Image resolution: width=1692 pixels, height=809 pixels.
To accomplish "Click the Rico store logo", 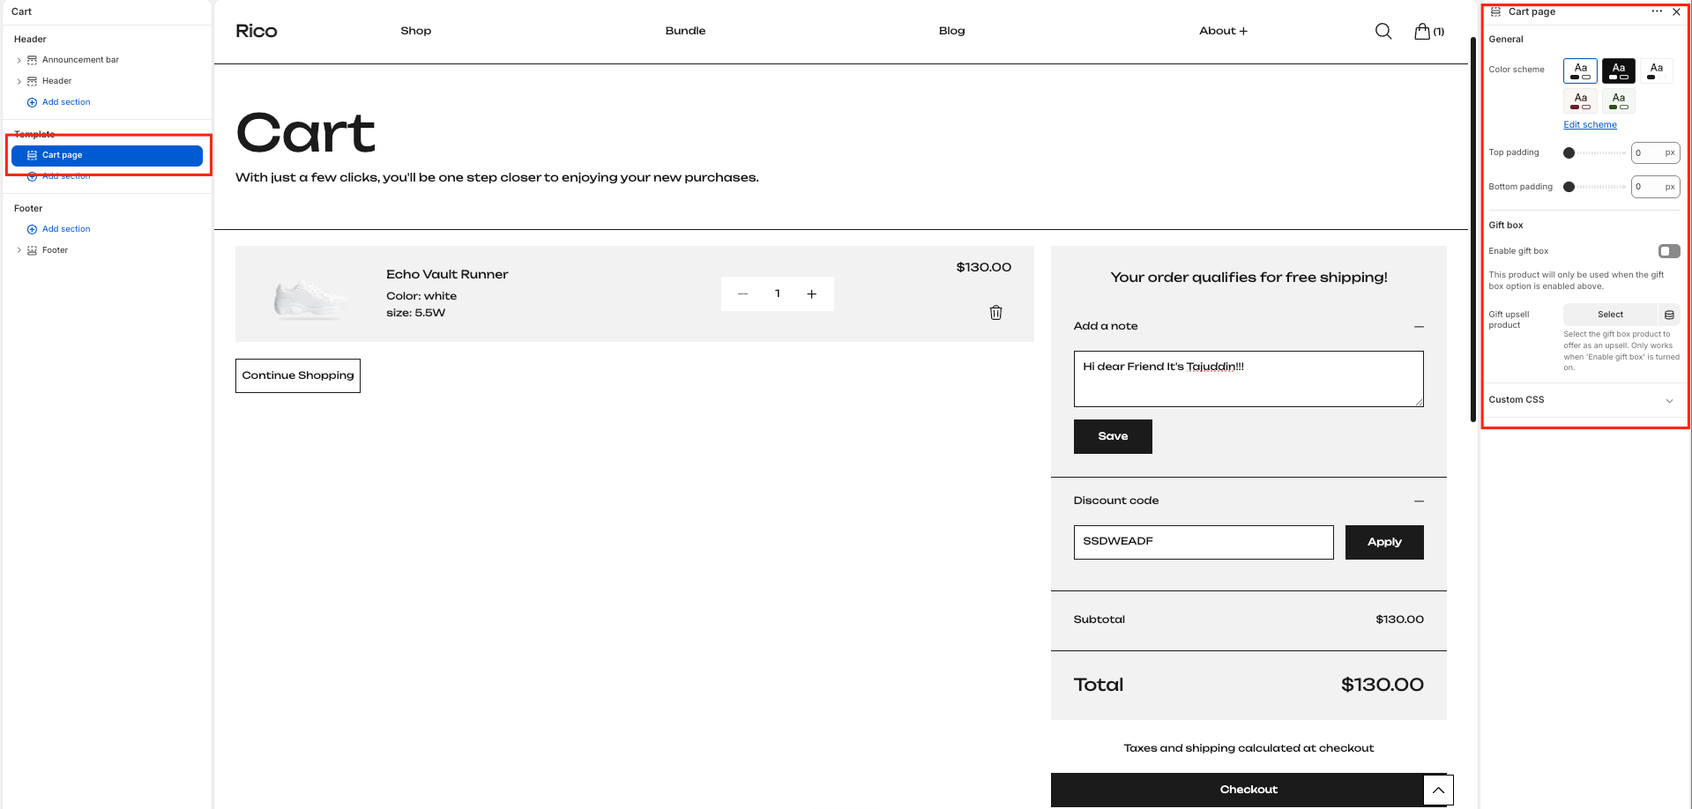I will pyautogui.click(x=257, y=31).
